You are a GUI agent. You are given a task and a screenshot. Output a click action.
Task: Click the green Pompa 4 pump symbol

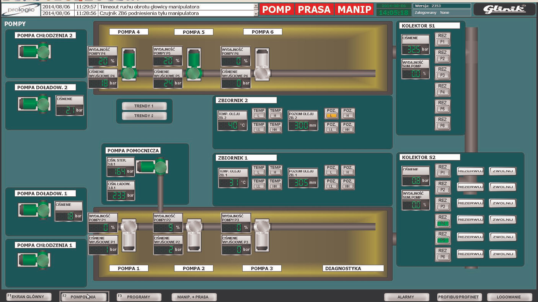tap(129, 65)
